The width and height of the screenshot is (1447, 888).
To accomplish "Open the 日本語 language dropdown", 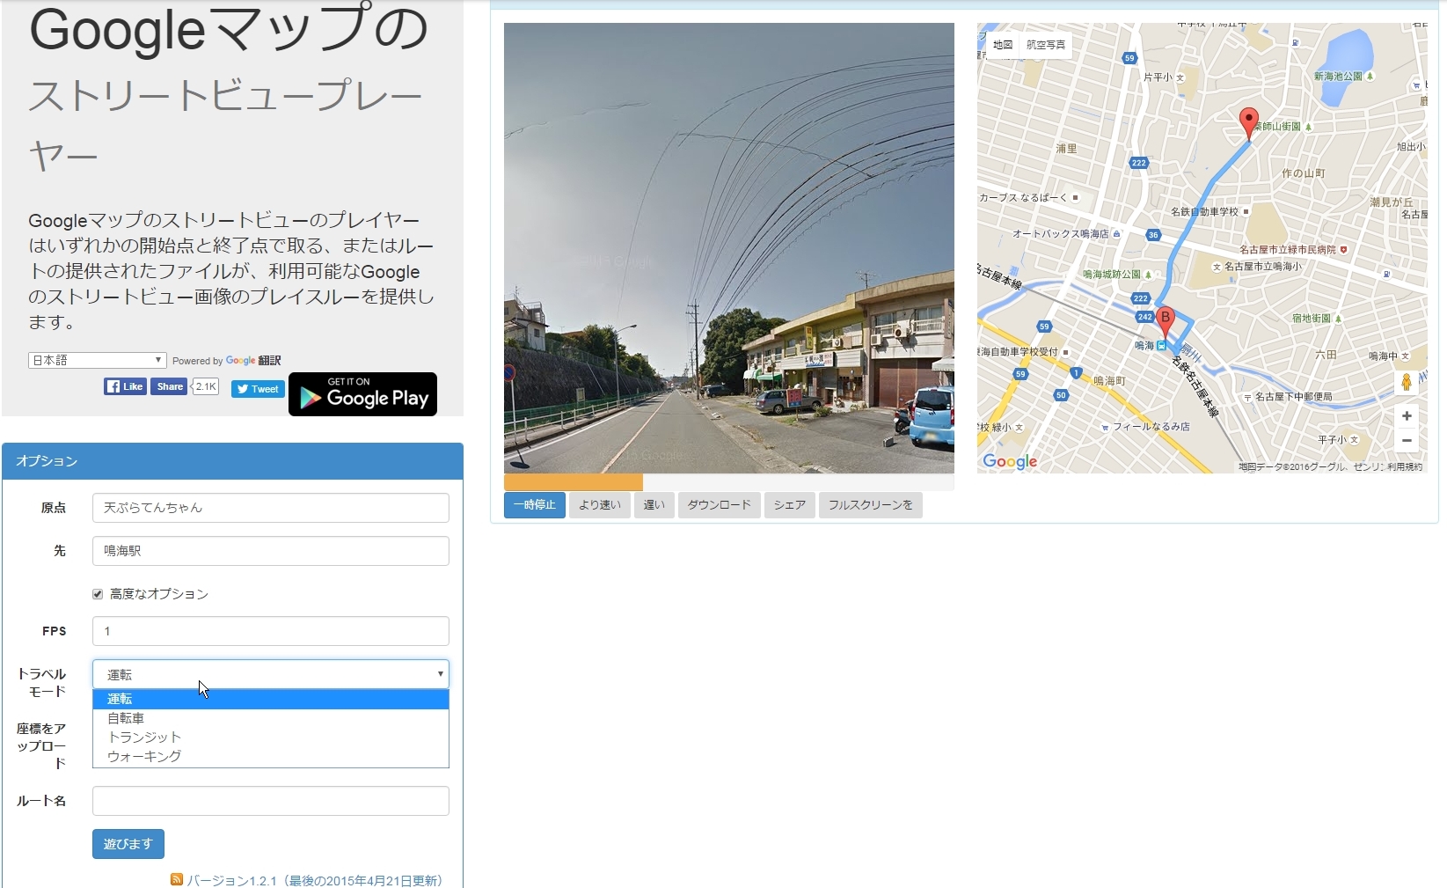I will [97, 360].
